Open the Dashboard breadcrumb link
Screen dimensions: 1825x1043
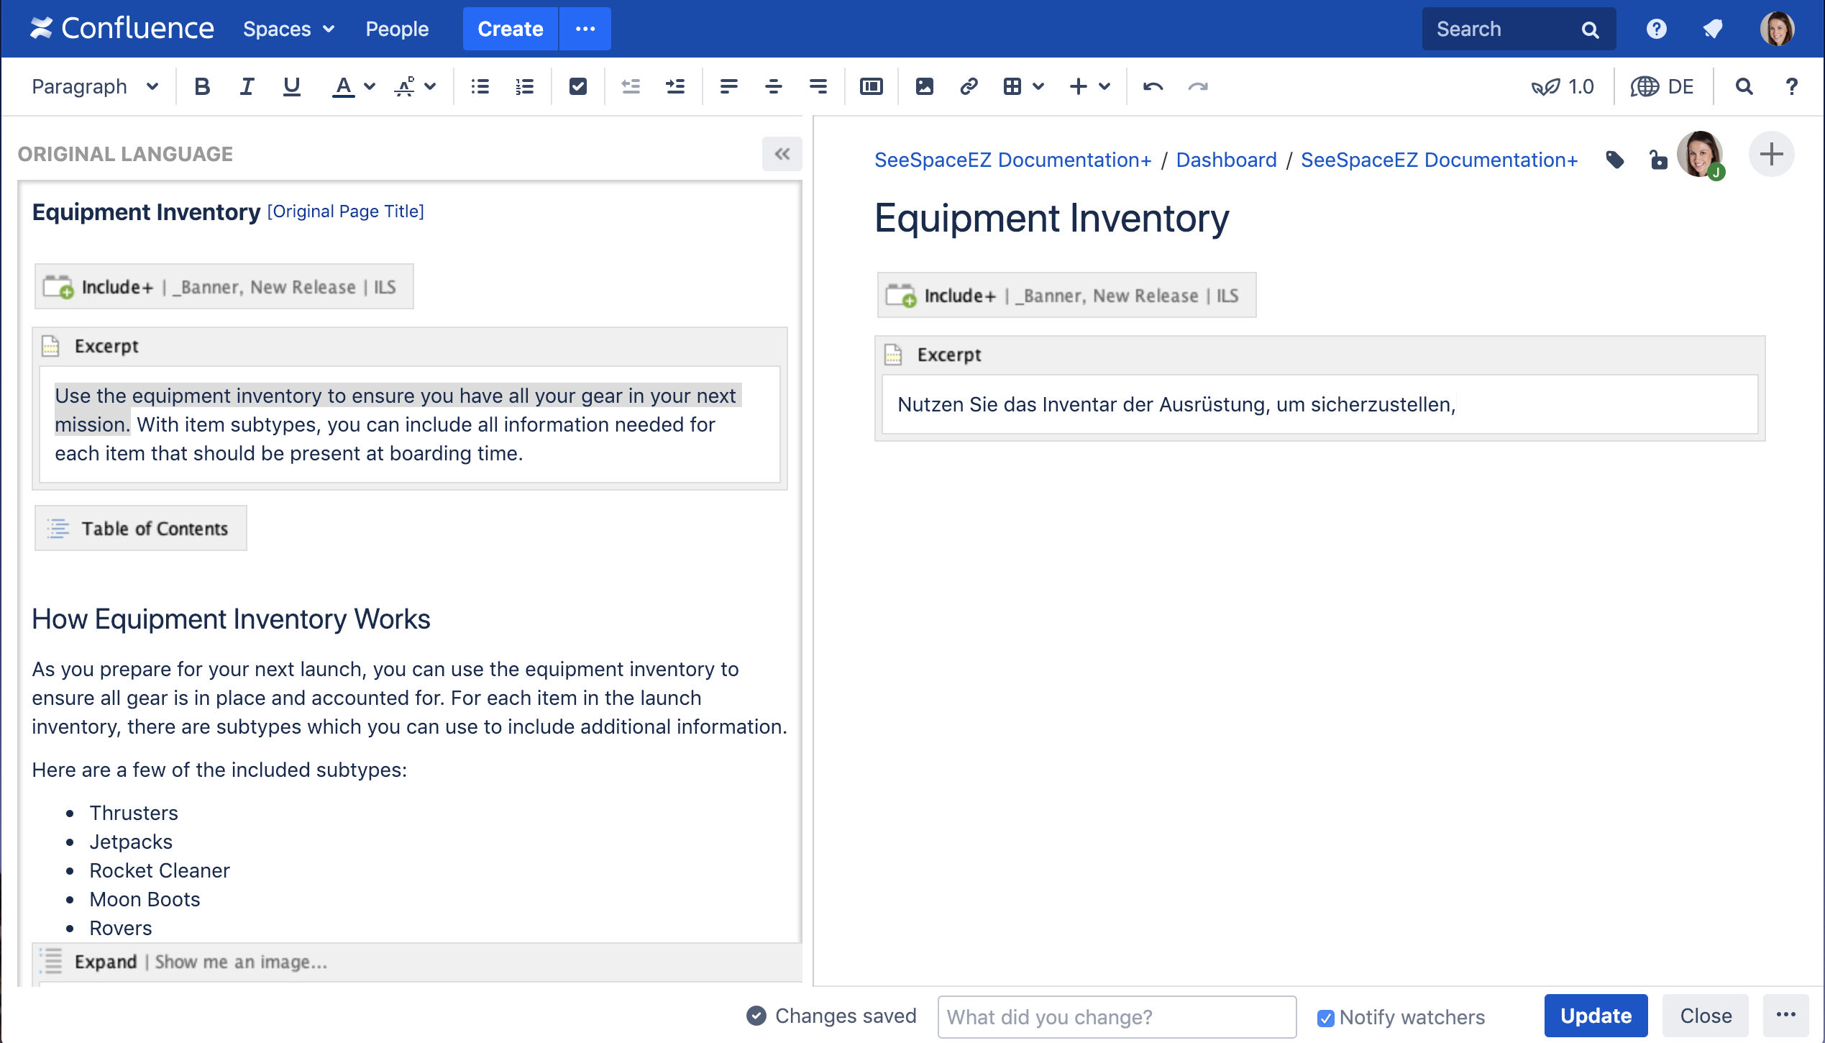1226,160
